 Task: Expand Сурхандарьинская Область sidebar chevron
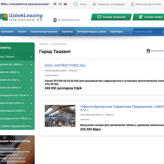click(x=31, y=118)
